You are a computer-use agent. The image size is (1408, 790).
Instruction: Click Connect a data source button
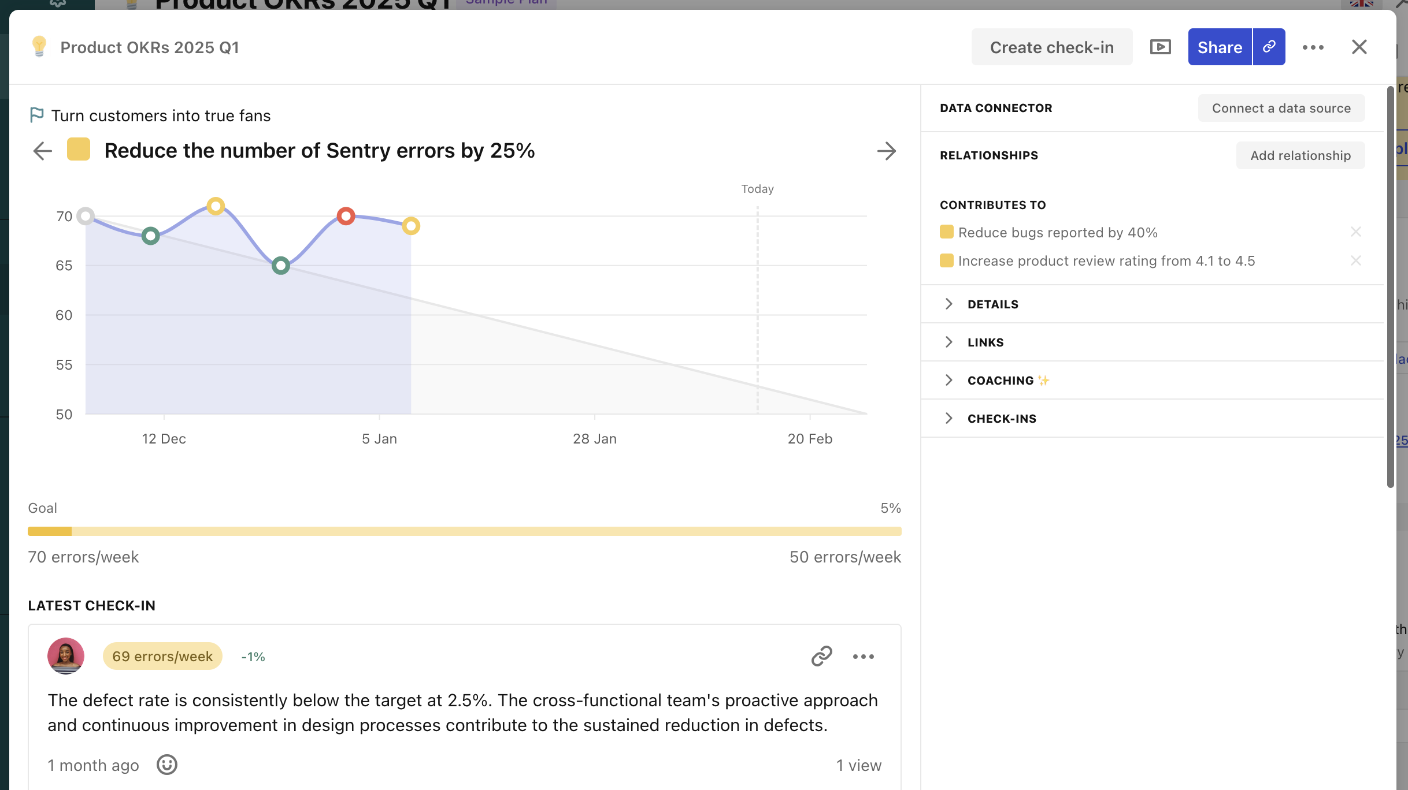tap(1281, 108)
